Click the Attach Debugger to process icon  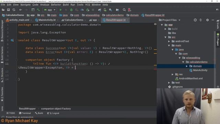88,10
